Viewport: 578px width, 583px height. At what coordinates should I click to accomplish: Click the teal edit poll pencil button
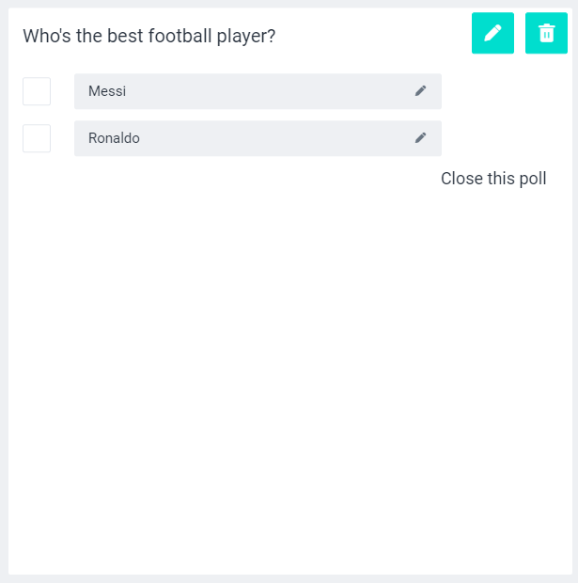(492, 33)
